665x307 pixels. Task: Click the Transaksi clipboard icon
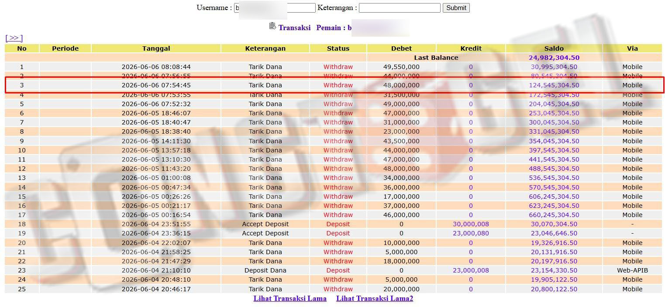point(272,26)
